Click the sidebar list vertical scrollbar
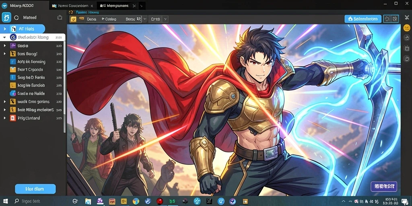412x206 pixels. [x=65, y=87]
